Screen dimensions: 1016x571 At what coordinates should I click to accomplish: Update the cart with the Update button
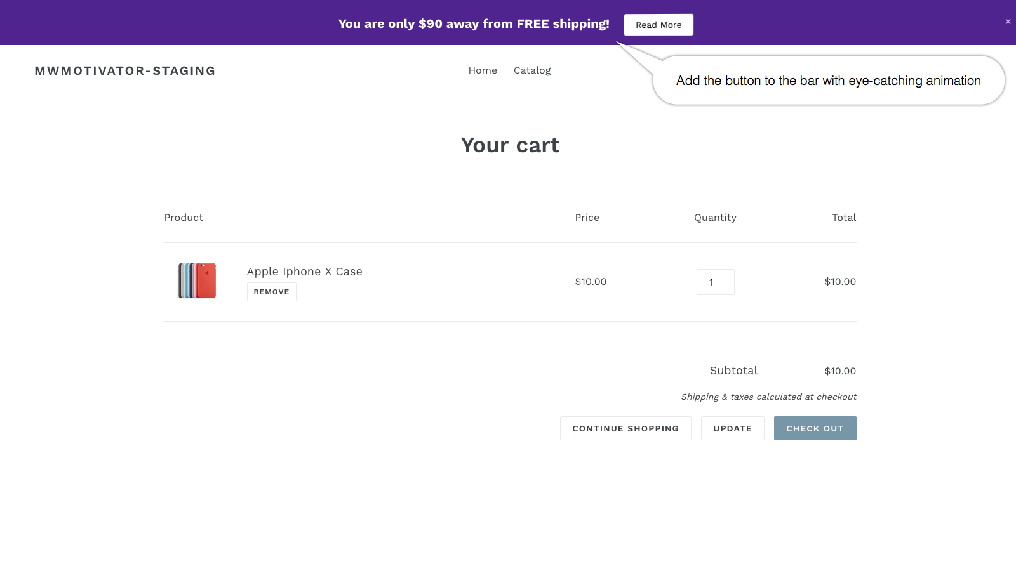click(732, 428)
